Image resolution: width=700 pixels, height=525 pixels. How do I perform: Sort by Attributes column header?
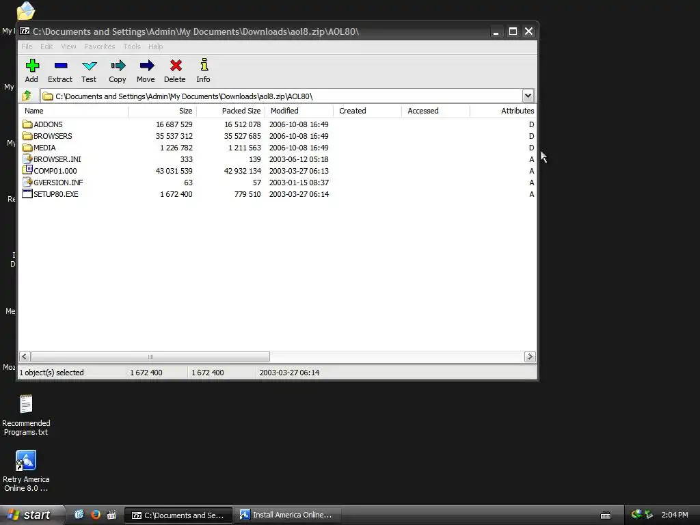coord(503,111)
